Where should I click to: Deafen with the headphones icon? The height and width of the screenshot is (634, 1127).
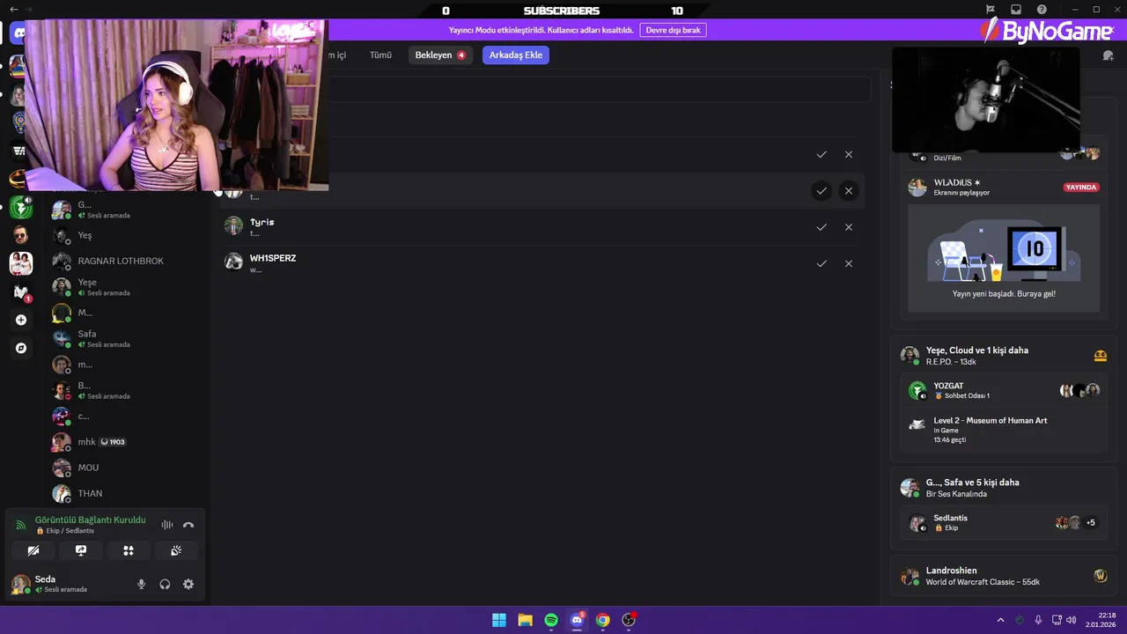[x=165, y=584]
